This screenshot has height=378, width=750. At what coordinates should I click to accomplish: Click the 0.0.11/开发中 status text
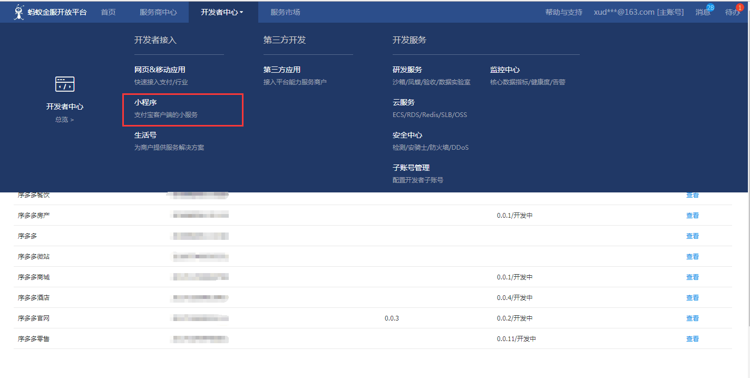pyautogui.click(x=517, y=339)
